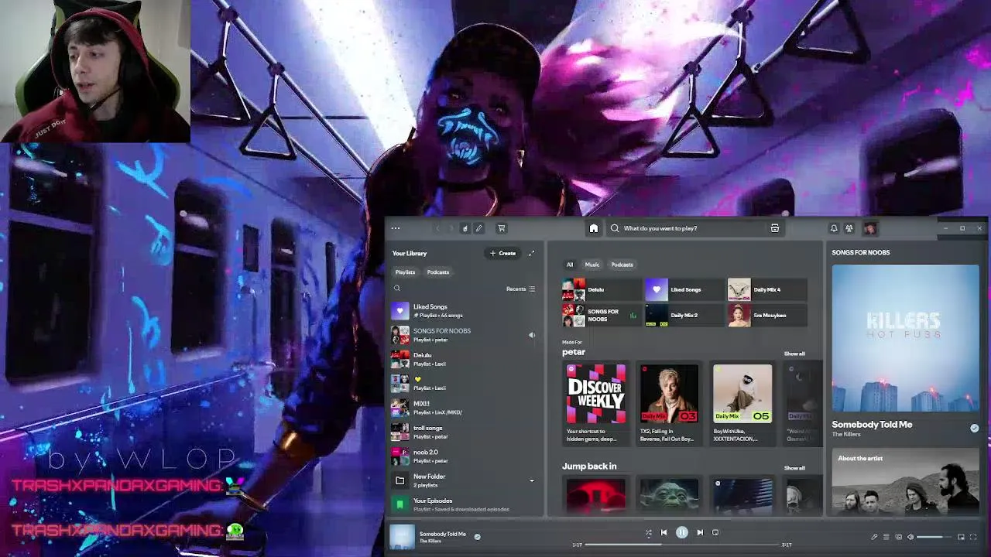Open the Friend Activity icon
Image resolution: width=991 pixels, height=557 pixels.
point(849,228)
